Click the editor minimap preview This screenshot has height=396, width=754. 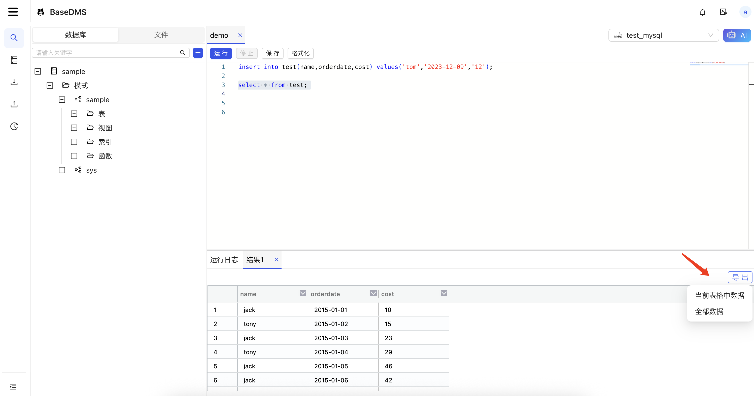(719, 64)
